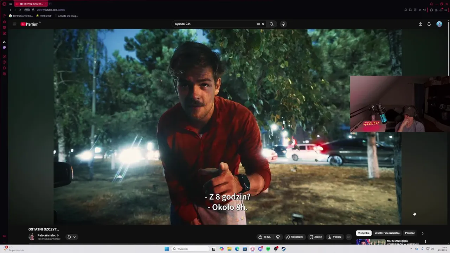
Task: Click the Opera logo menu button
Action: 4,4
